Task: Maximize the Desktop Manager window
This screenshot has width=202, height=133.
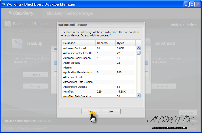Action: pos(192,4)
